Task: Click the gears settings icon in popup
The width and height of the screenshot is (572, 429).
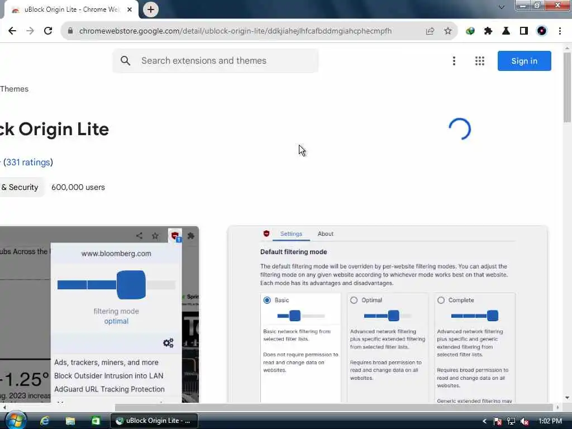Action: tap(168, 343)
